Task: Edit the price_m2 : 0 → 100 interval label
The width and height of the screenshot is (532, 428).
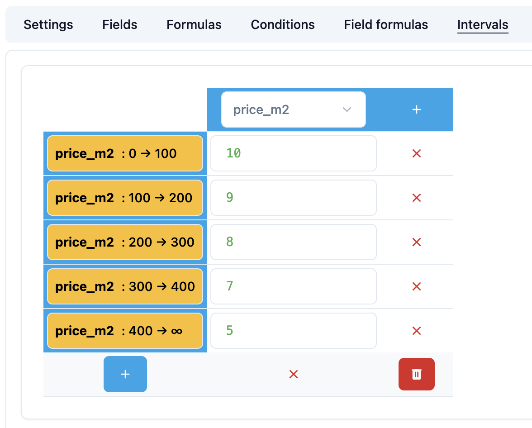Action: click(x=125, y=154)
